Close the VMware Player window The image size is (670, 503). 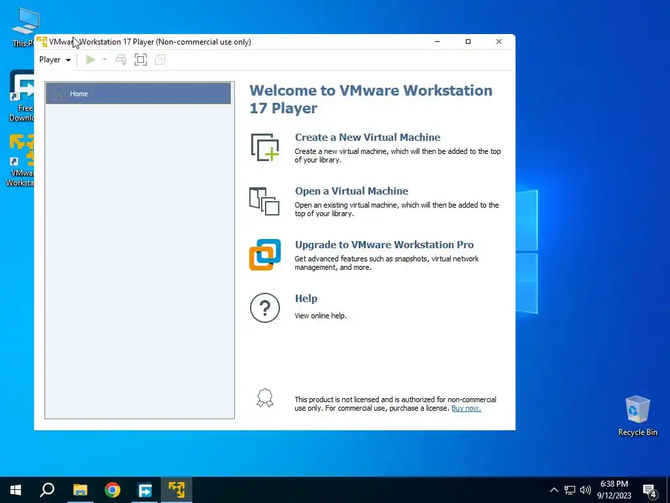pos(499,42)
